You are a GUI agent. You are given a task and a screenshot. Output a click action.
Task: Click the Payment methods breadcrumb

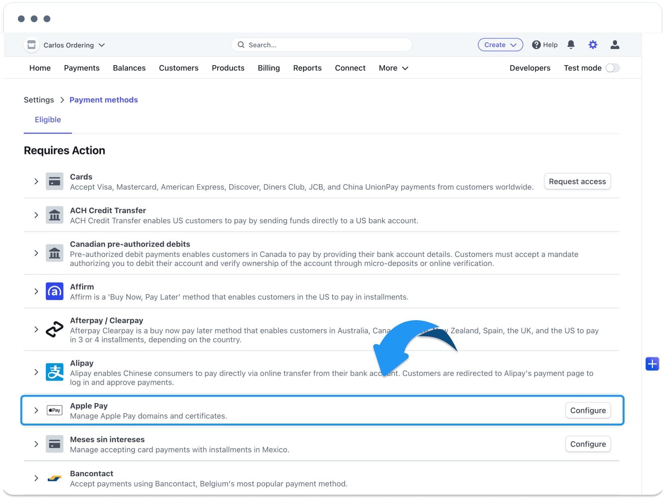coord(103,100)
